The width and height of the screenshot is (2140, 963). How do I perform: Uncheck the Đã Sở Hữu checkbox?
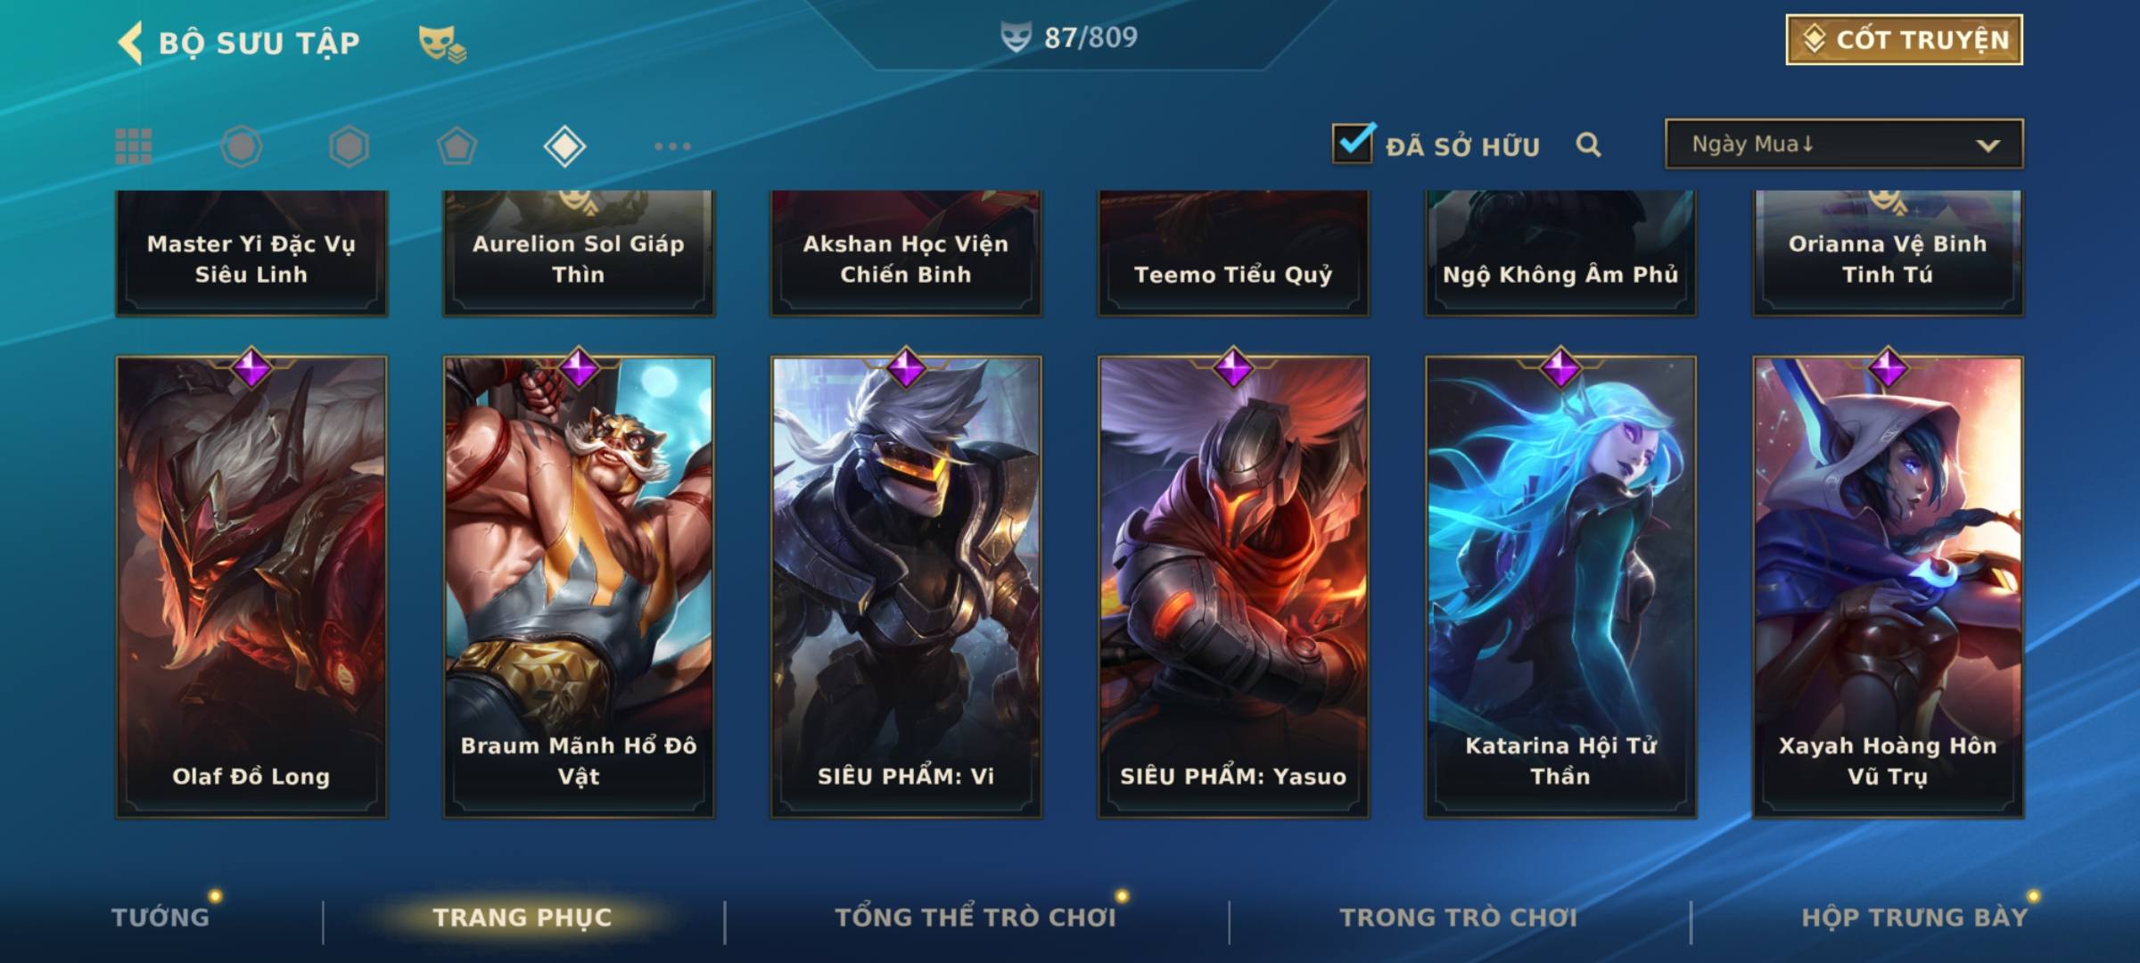point(1353,143)
